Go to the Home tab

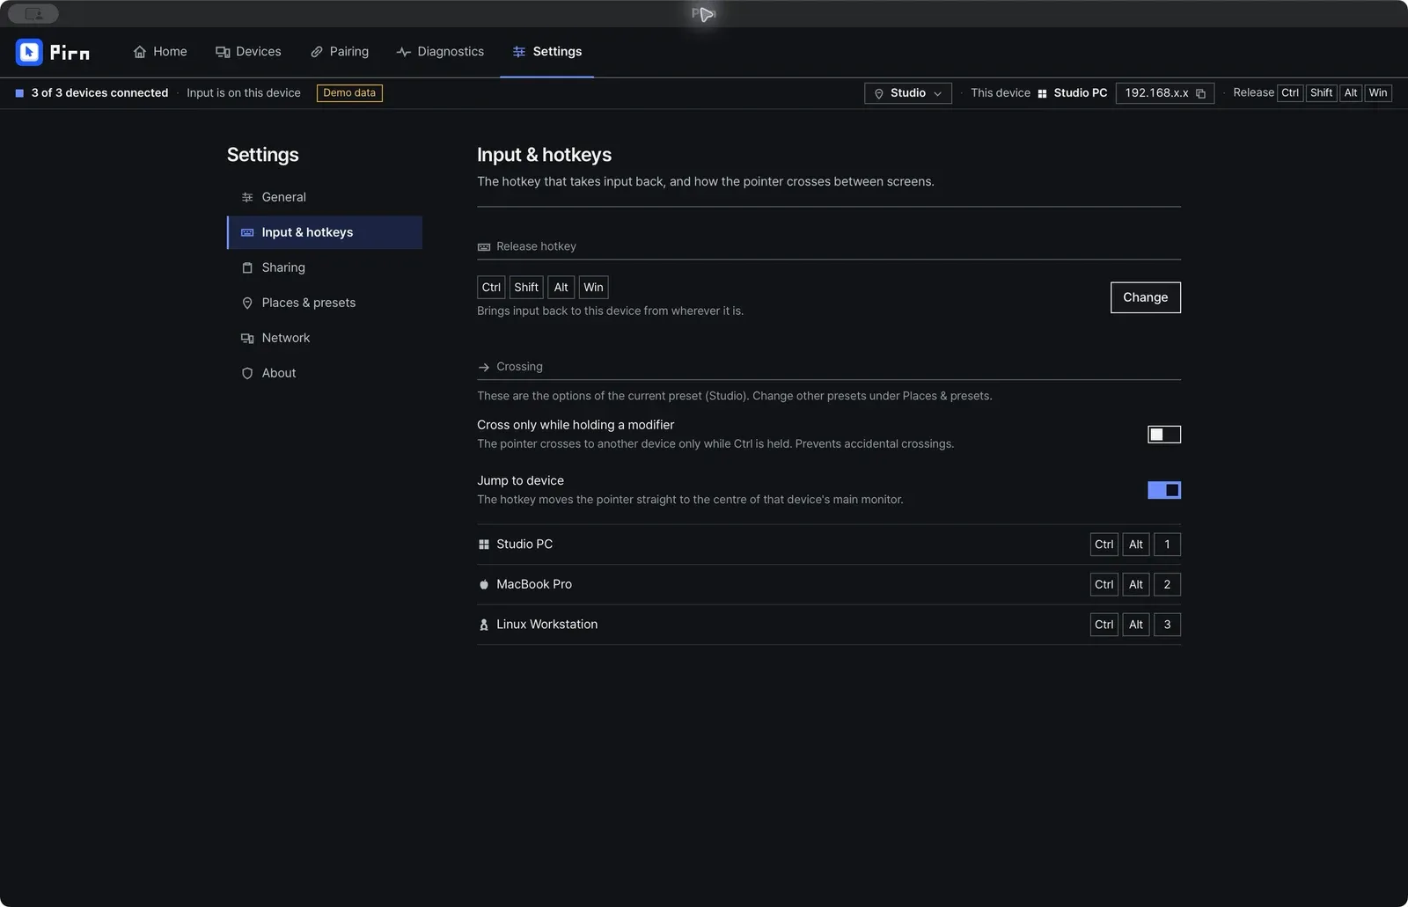[x=160, y=52]
